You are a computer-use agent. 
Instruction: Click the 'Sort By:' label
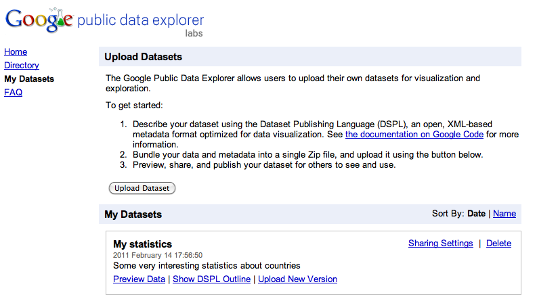point(448,214)
